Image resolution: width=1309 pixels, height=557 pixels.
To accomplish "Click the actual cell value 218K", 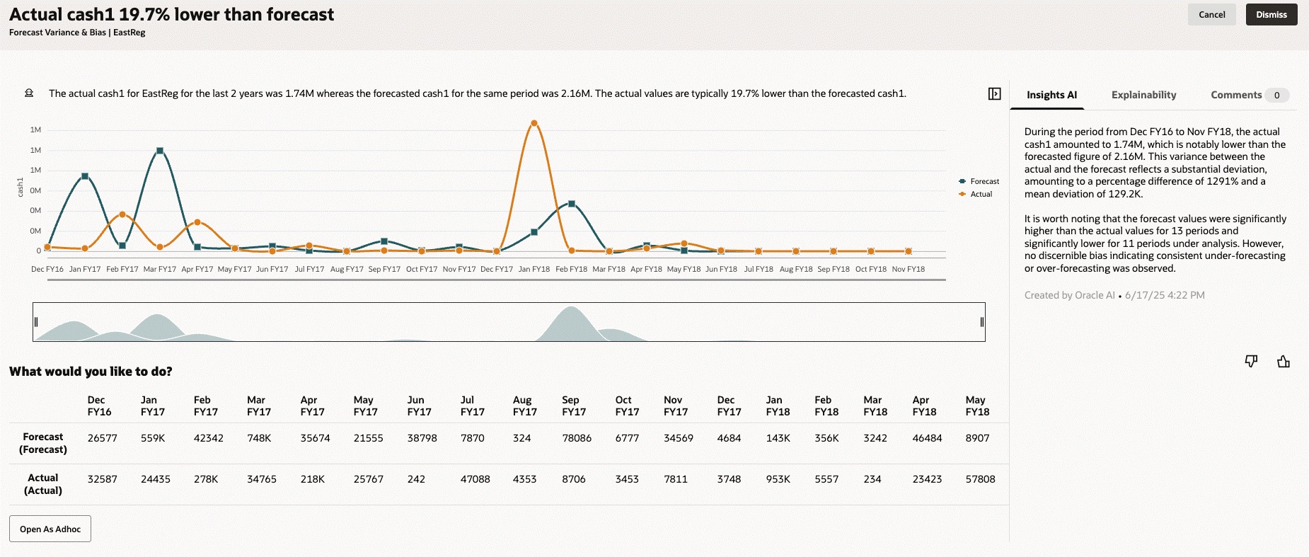I will click(x=312, y=479).
